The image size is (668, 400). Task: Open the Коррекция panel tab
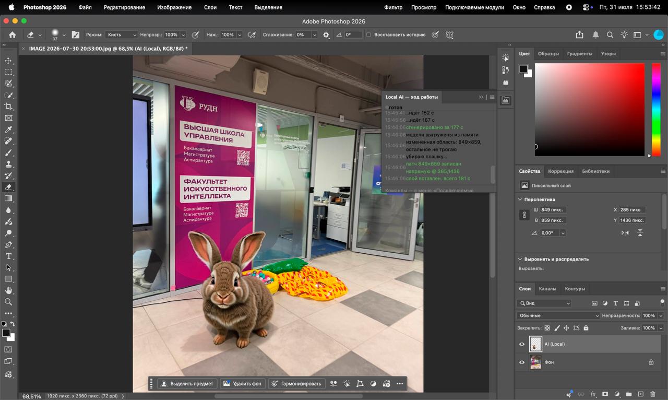(560, 171)
